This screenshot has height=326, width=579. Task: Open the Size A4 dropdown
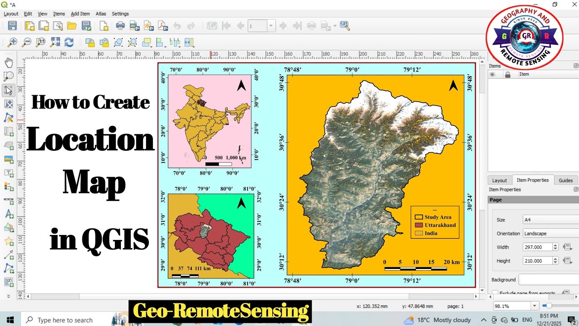pyautogui.click(x=551, y=220)
